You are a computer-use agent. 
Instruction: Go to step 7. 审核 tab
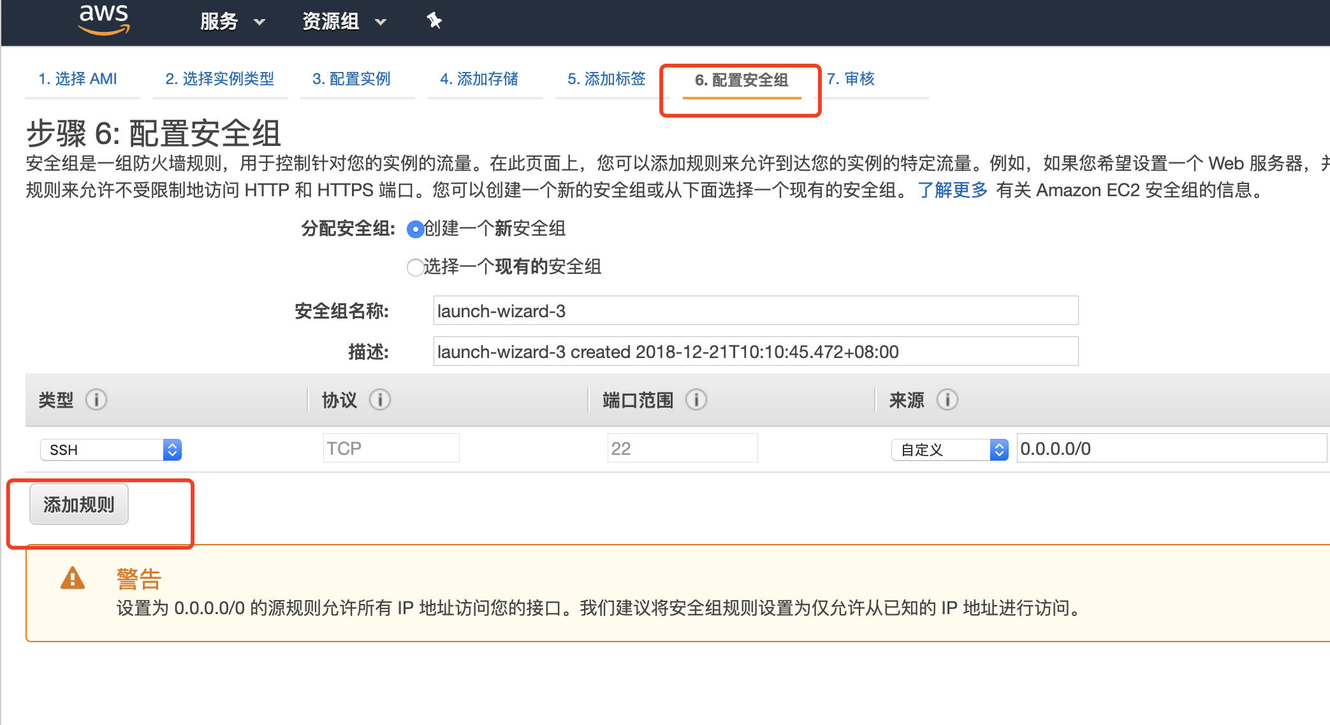[x=851, y=79]
